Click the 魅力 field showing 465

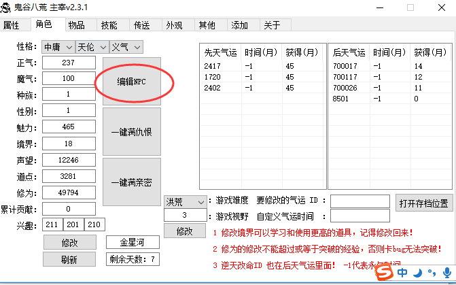click(x=69, y=127)
